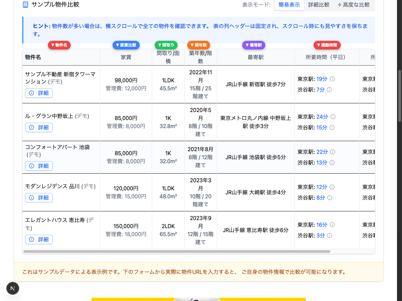This screenshot has height=301, width=402.
Task: Click info icon next to 渋谷駅 15分 for ル・グラン中野坂上
Action: pos(332,127)
